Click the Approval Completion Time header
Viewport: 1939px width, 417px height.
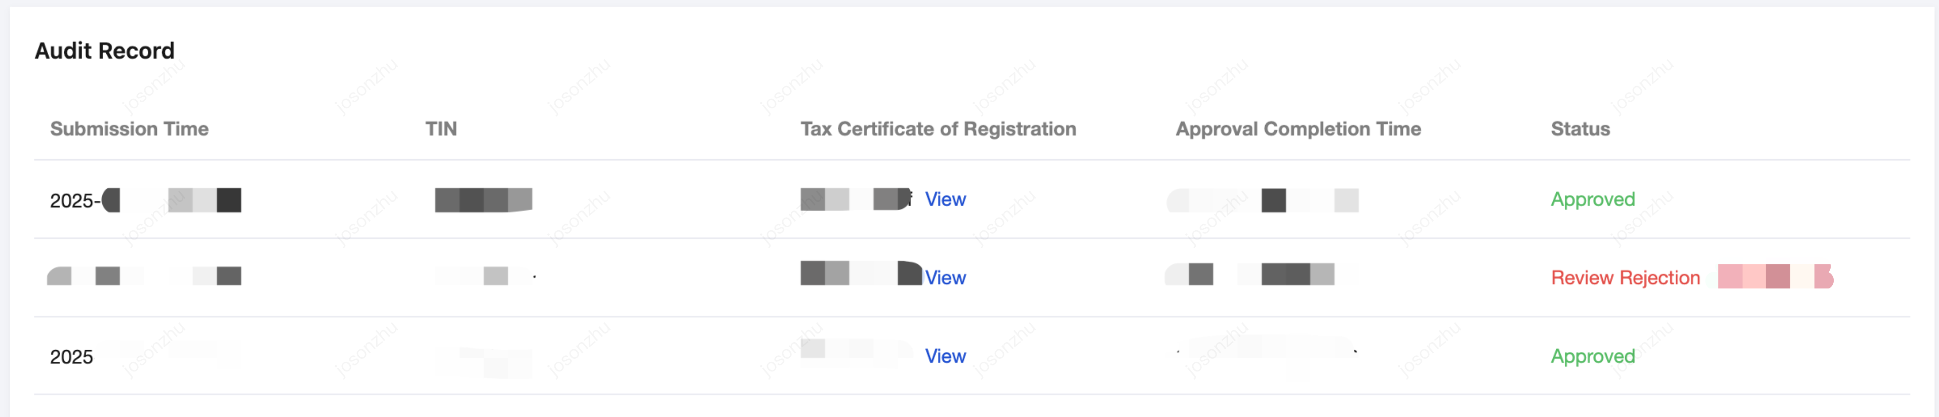point(1298,129)
